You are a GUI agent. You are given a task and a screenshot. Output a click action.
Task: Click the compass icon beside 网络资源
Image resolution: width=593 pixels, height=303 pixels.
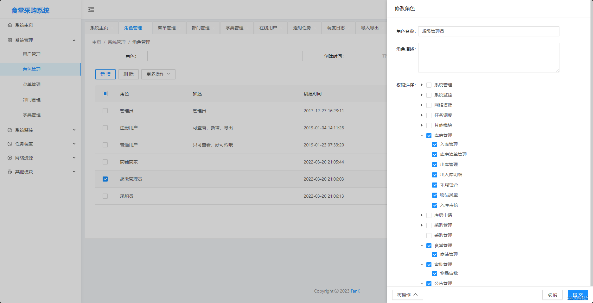[10, 158]
